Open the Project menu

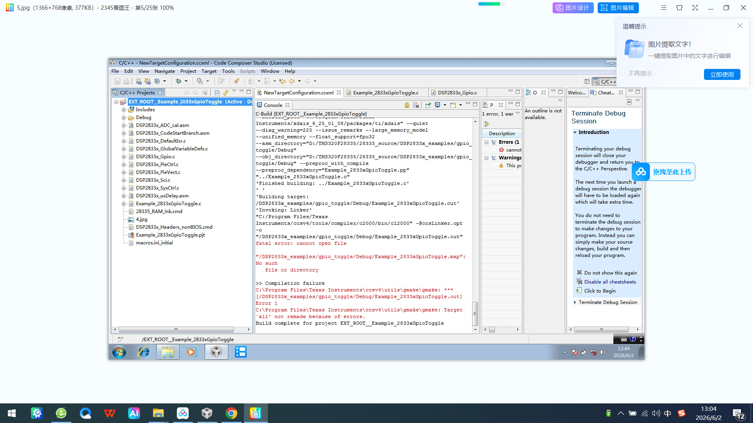coord(188,71)
